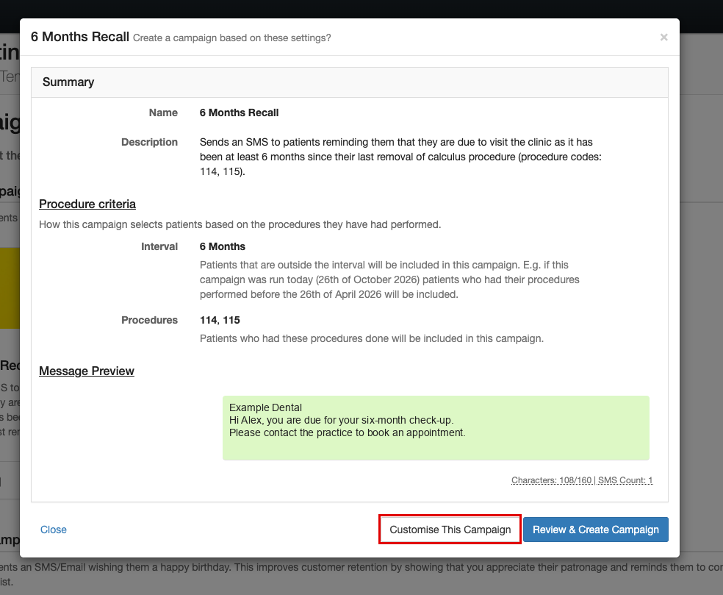Click the name value '6 Months Recall'
The height and width of the screenshot is (595, 723).
click(x=239, y=113)
